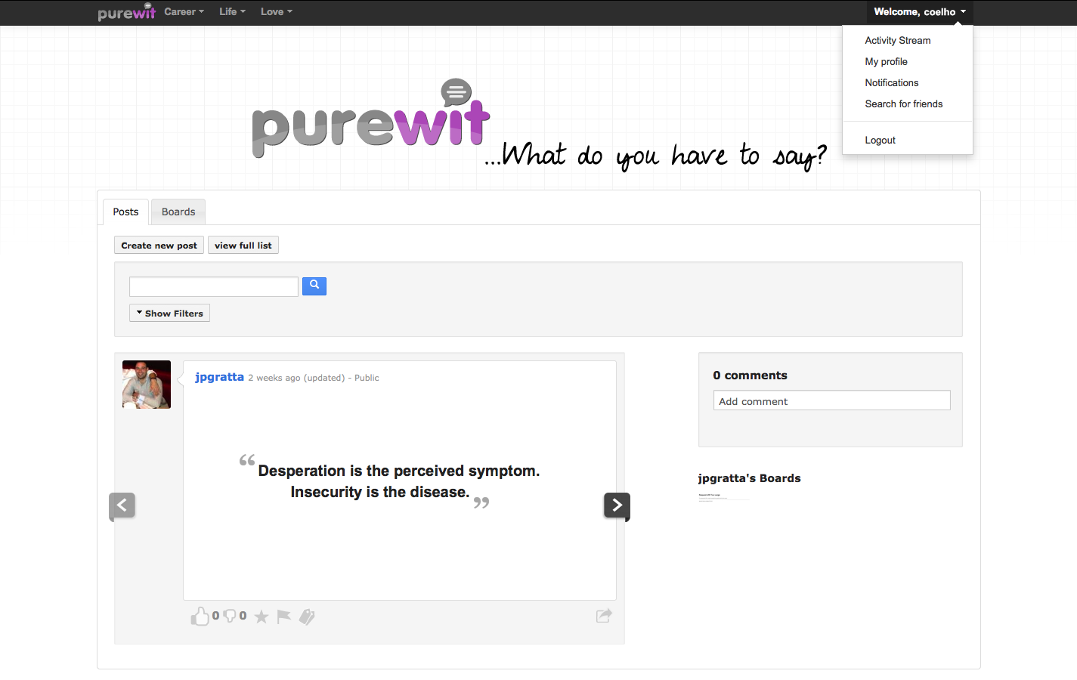Image resolution: width=1077 pixels, height=680 pixels.
Task: Select Notifications from the user menu
Action: point(892,83)
